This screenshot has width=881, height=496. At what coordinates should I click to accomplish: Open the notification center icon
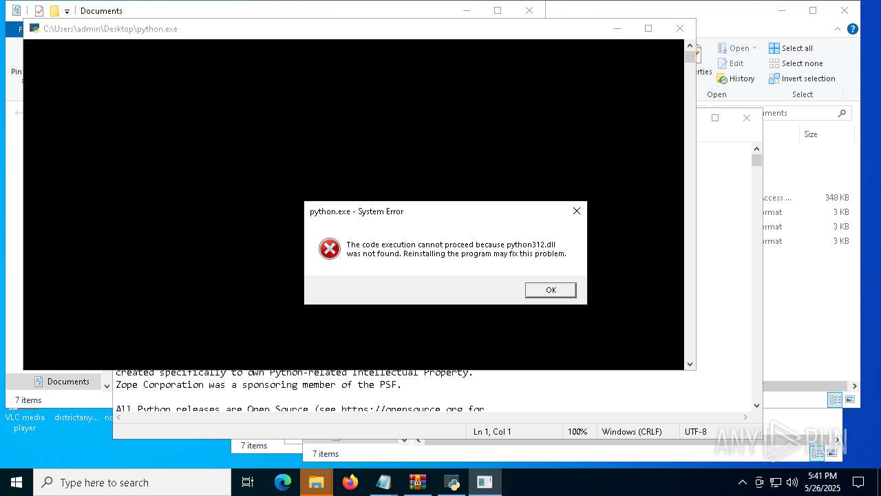pyautogui.click(x=858, y=482)
